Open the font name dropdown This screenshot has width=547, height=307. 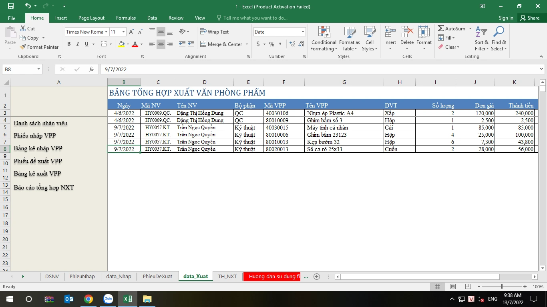[106, 32]
